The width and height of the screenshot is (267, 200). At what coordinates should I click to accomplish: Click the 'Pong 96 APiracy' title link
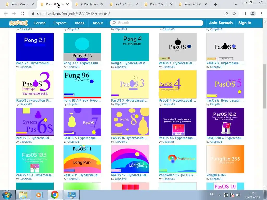pos(82,101)
